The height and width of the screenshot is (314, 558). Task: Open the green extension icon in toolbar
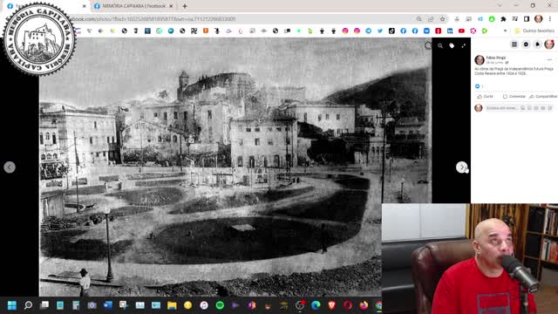492,19
